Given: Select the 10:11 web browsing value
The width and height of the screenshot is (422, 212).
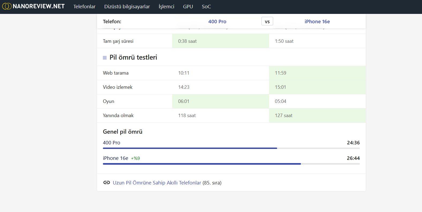Looking at the screenshot, I should 184,73.
